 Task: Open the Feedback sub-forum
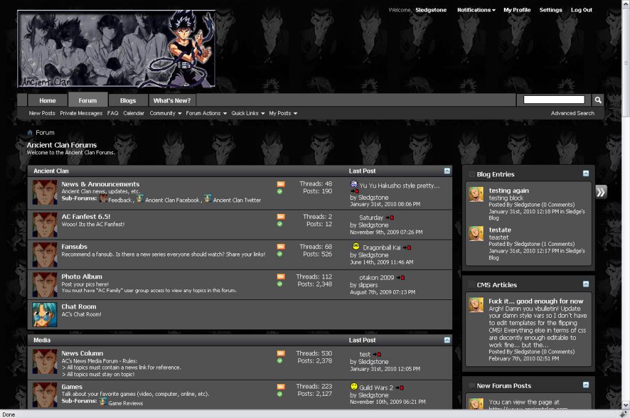120,200
